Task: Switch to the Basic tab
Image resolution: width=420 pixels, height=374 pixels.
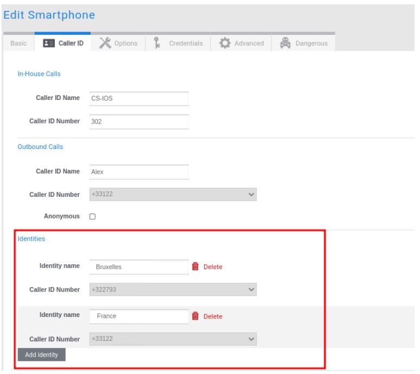Action: click(17, 43)
